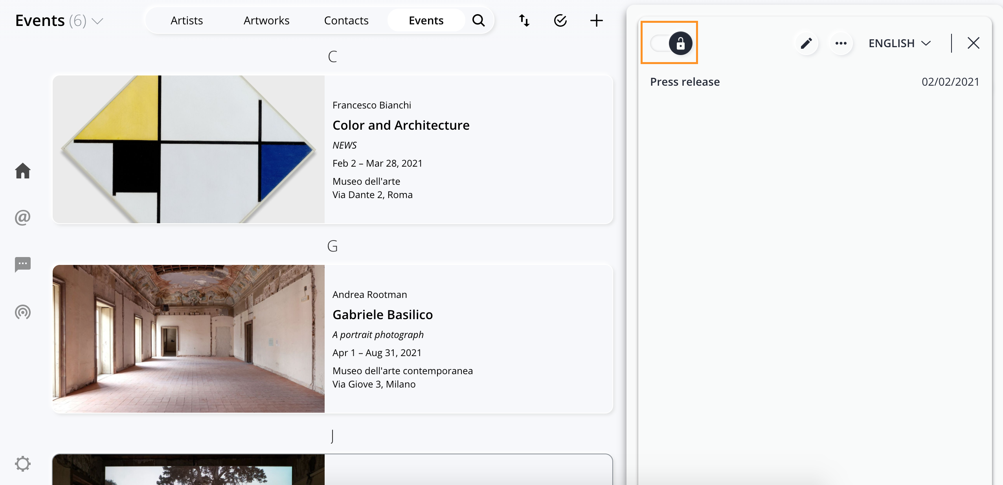1003x485 pixels.
Task: Open the ENGLISH language dropdown
Action: click(900, 43)
